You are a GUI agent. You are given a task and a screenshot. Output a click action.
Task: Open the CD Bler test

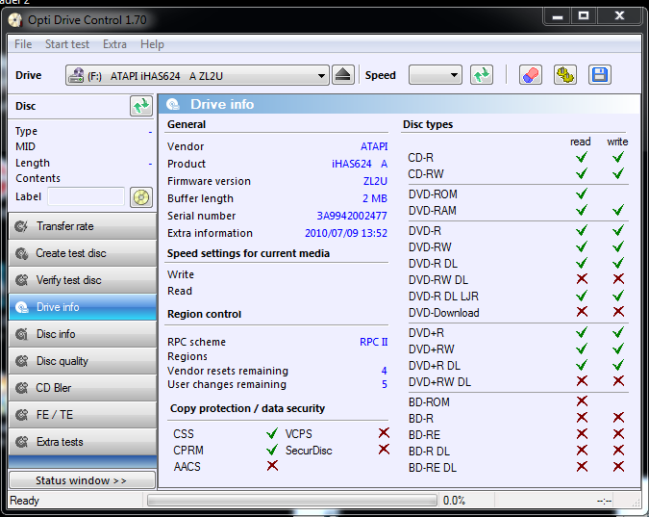click(x=83, y=388)
